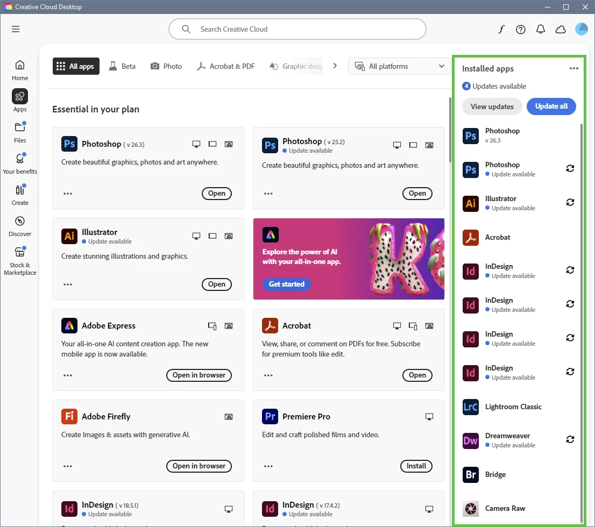The image size is (595, 527).
Task: Click Get started on AI banner
Action: pyautogui.click(x=287, y=284)
